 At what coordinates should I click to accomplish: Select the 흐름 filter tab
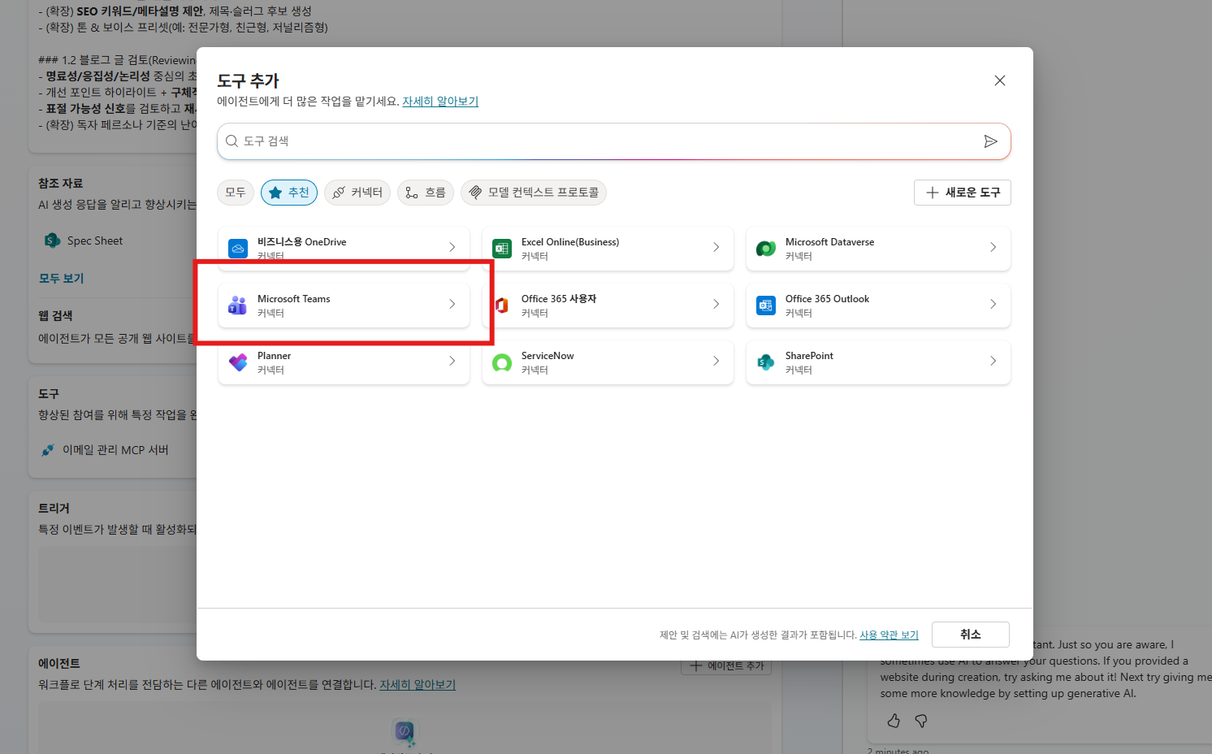coord(426,193)
